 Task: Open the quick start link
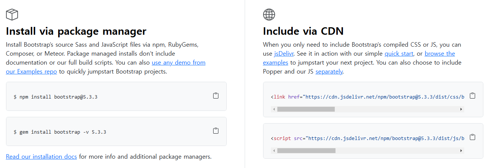(x=399, y=53)
